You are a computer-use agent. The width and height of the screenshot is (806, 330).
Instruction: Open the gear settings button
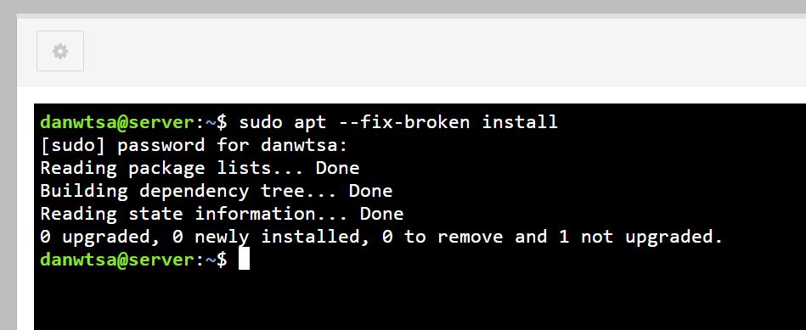pyautogui.click(x=60, y=51)
